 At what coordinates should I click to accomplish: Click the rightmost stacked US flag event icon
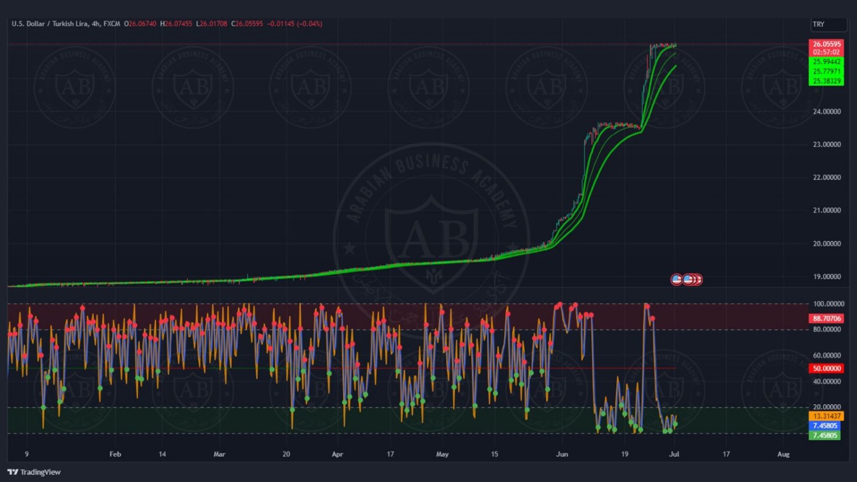point(698,279)
